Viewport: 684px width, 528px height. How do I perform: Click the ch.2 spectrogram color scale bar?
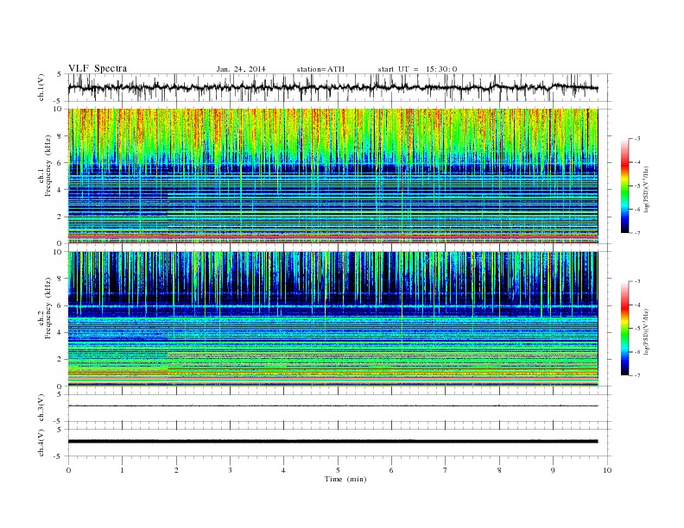(624, 329)
